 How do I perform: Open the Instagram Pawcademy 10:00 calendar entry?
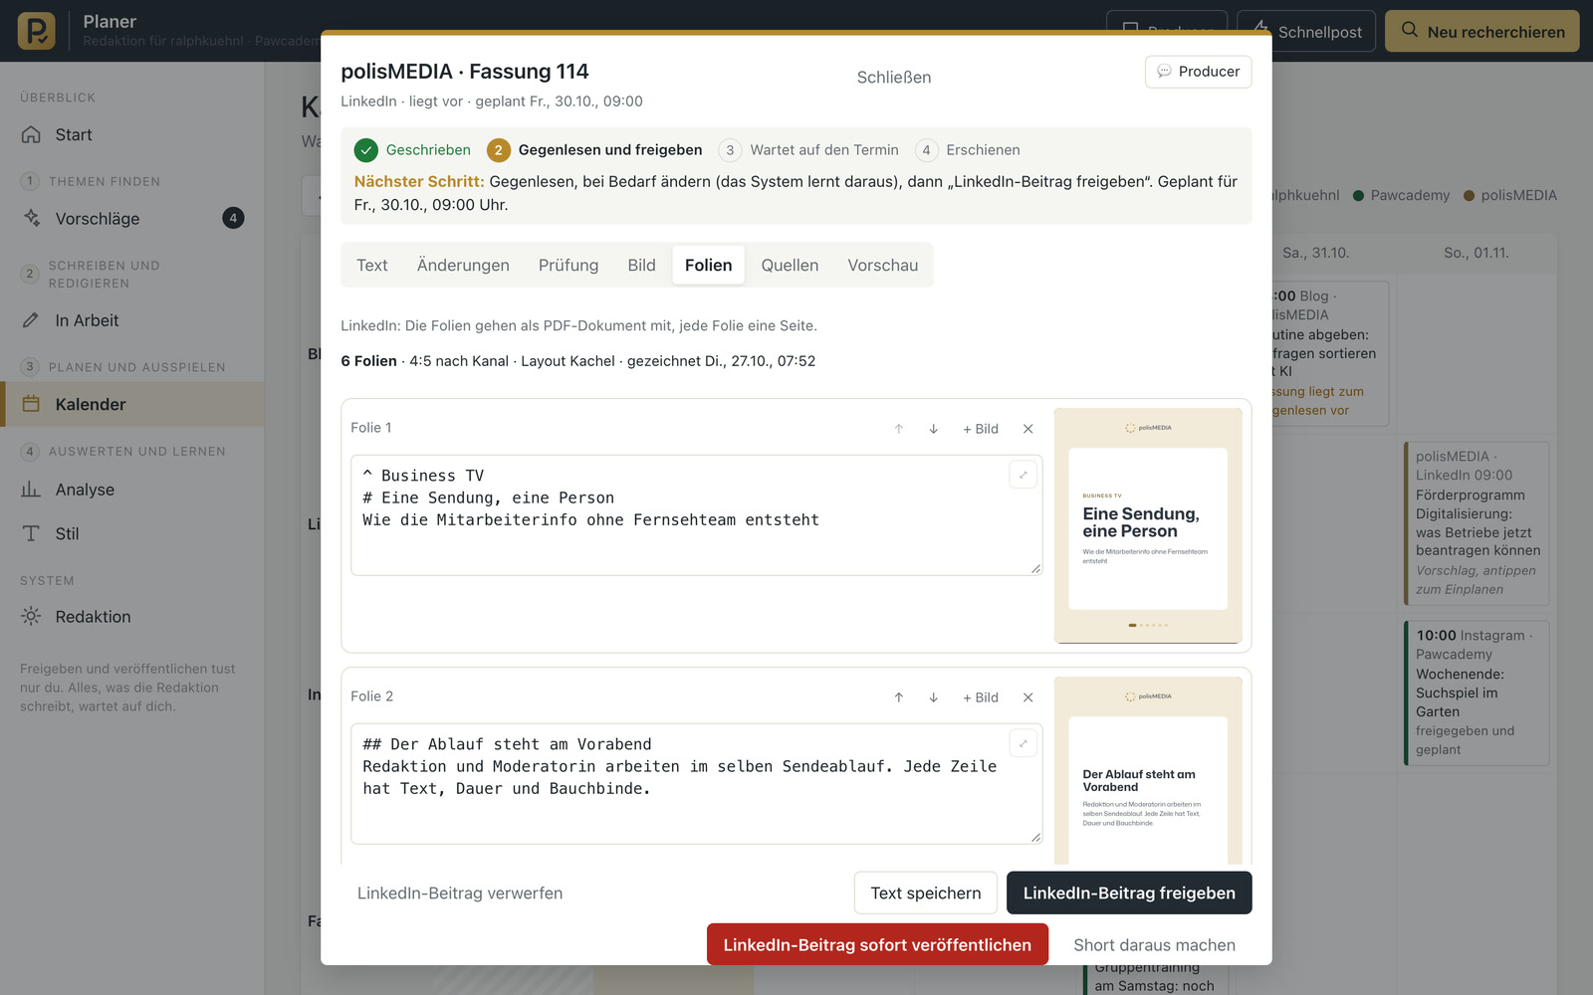click(1477, 692)
